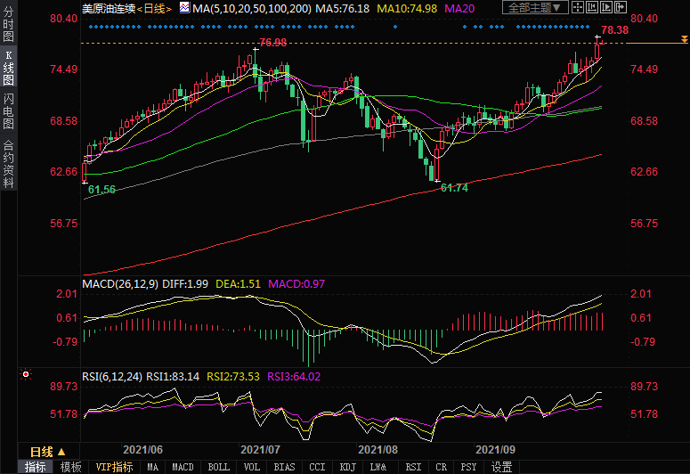Click the <日线> period label in chart title
The image size is (690, 474).
click(157, 8)
